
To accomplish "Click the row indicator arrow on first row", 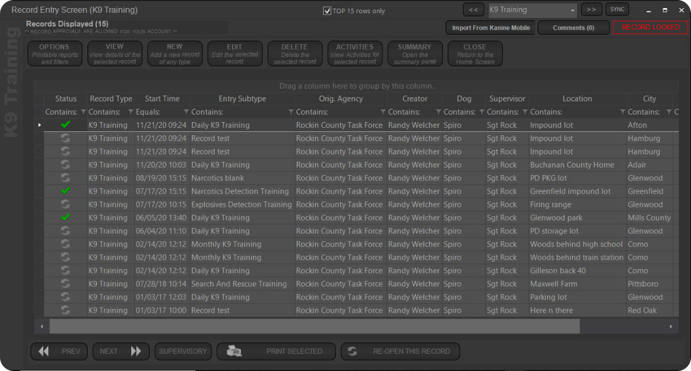I will pyautogui.click(x=40, y=125).
